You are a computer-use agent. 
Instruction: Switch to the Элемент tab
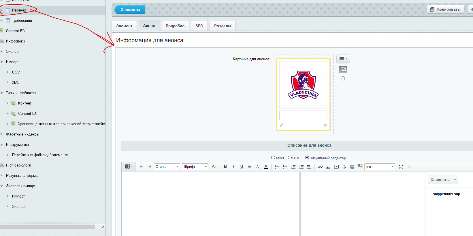[x=124, y=26]
